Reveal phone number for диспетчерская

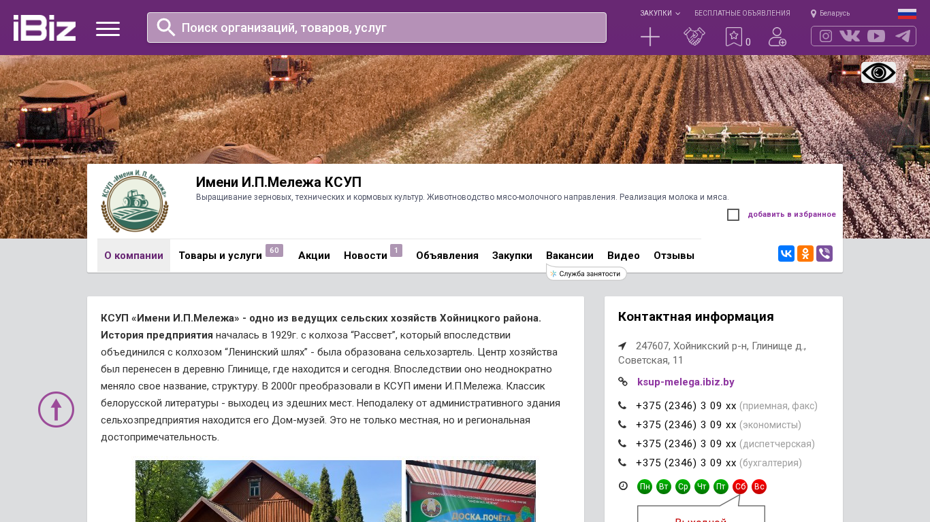[686, 444]
